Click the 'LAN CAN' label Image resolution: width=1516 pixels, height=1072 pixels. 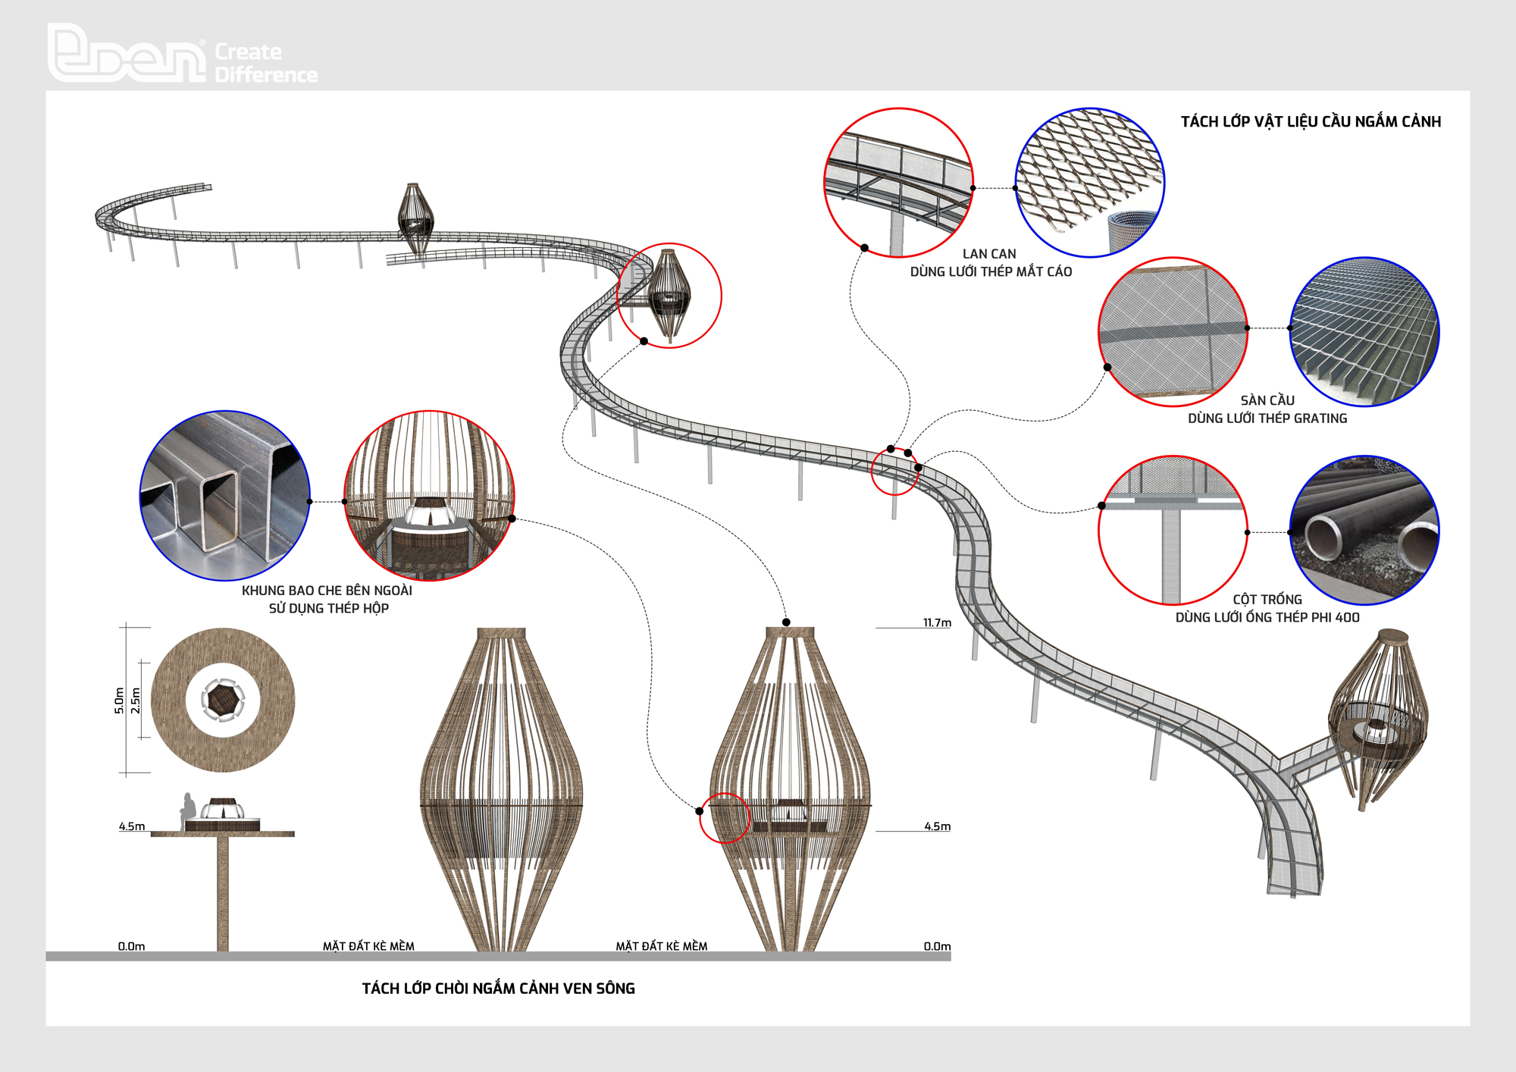click(989, 254)
